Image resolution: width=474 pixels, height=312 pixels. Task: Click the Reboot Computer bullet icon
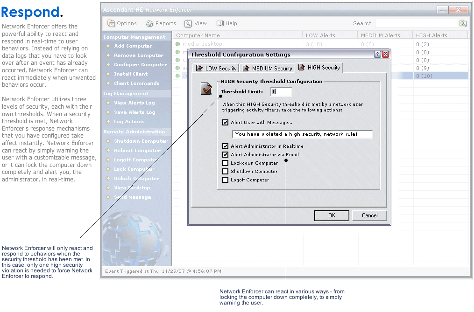tap(108, 151)
